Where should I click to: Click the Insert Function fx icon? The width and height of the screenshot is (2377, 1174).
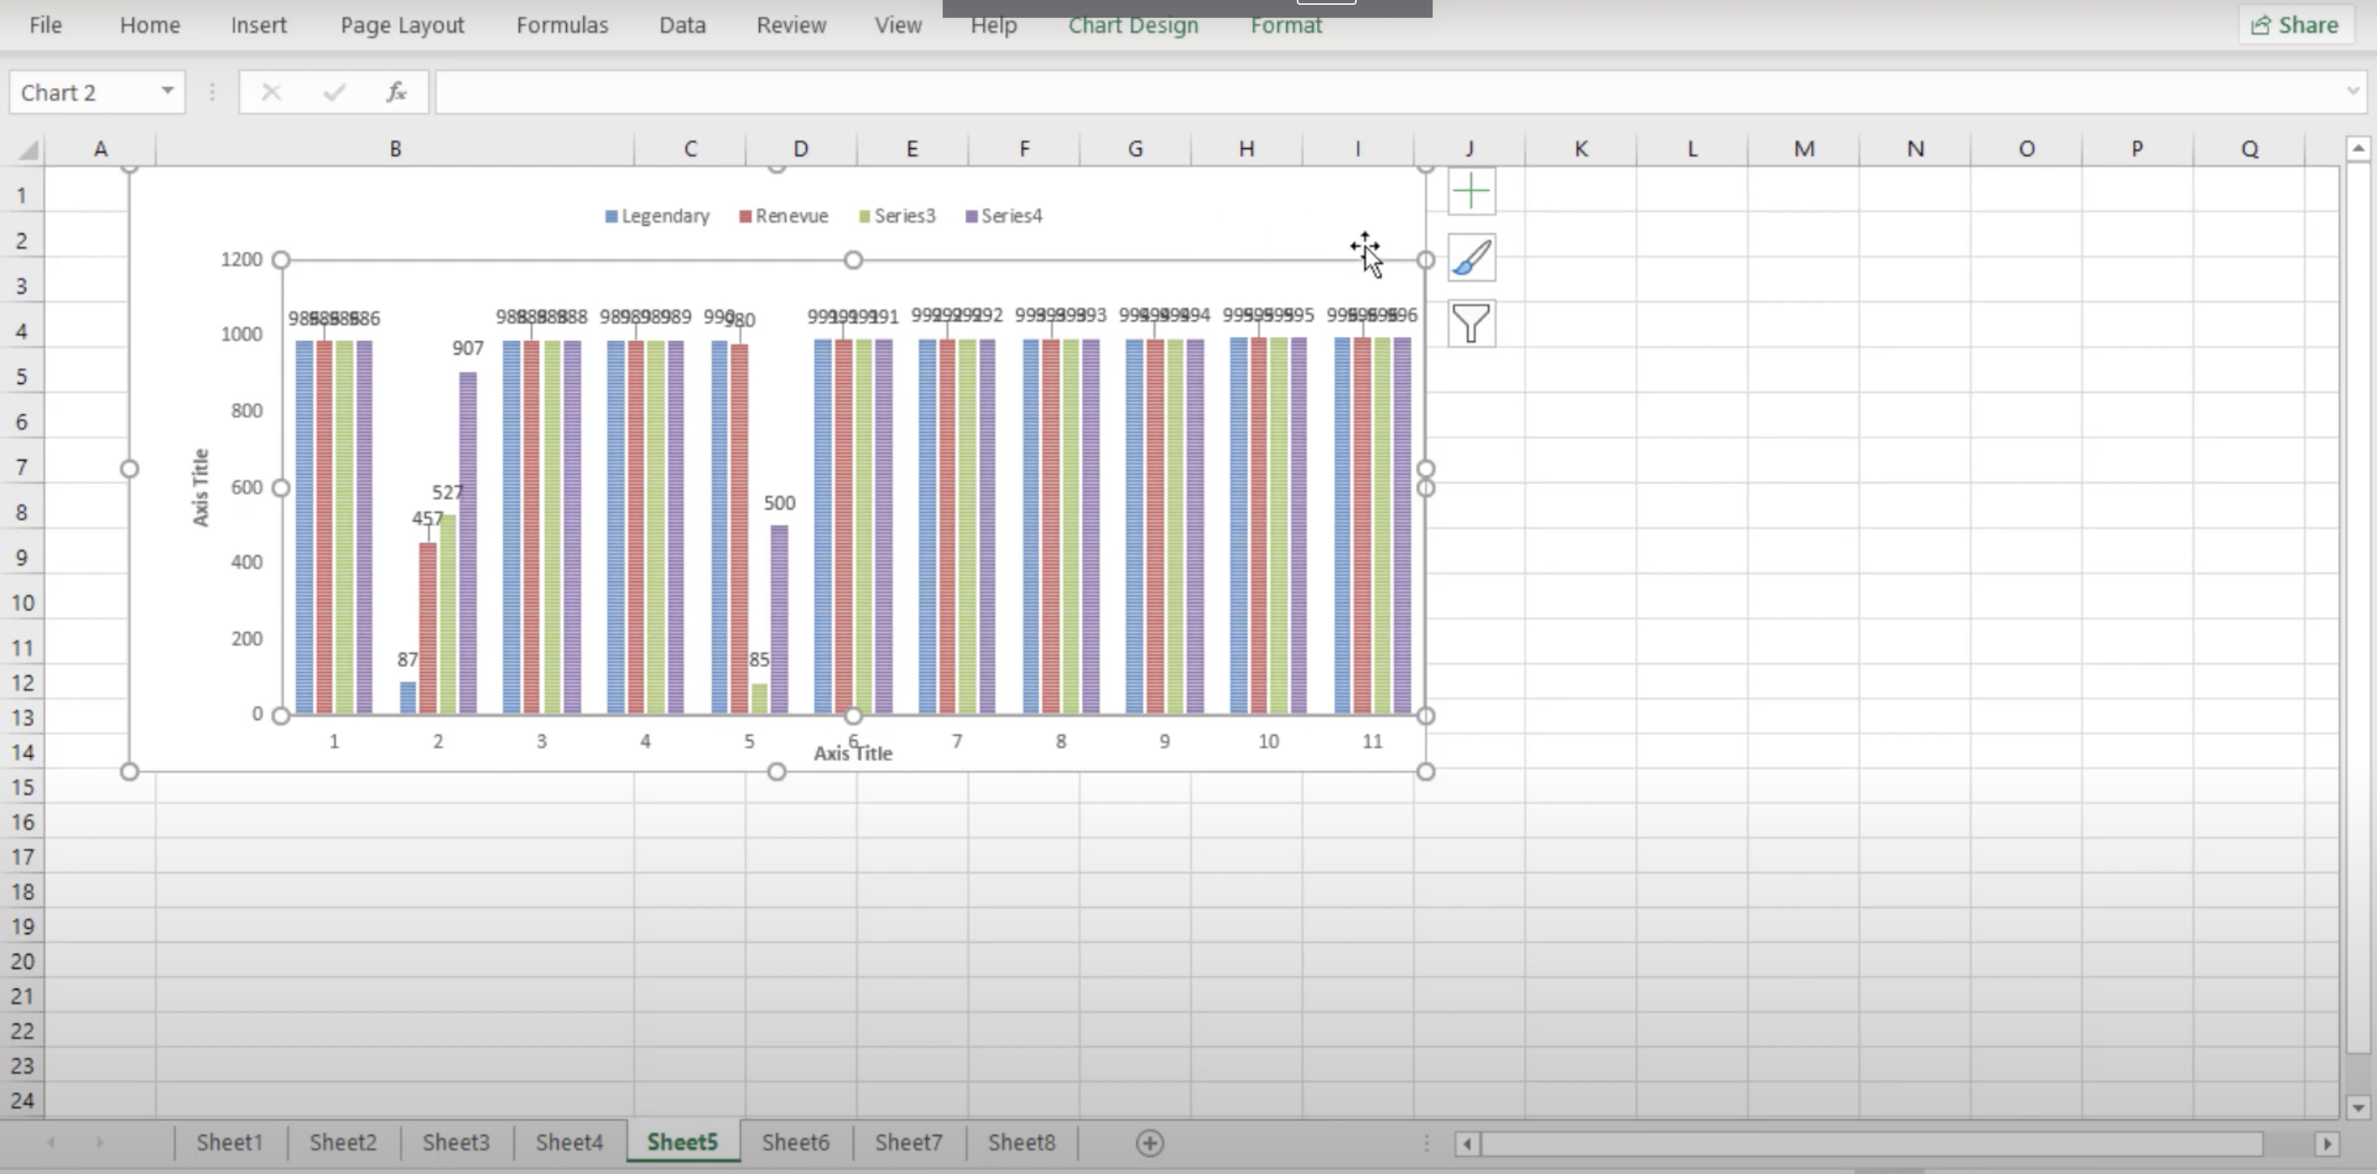[397, 92]
